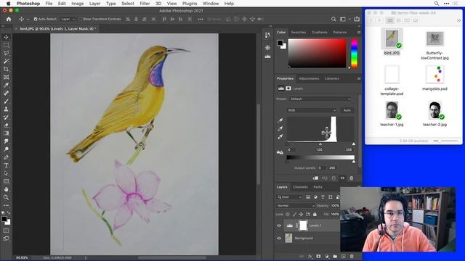Select the Move tool in the toolbox
Image resolution: width=465 pixels, height=261 pixels.
(6, 37)
